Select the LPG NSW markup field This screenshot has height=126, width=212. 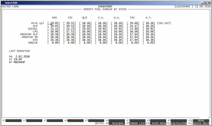(54, 31)
